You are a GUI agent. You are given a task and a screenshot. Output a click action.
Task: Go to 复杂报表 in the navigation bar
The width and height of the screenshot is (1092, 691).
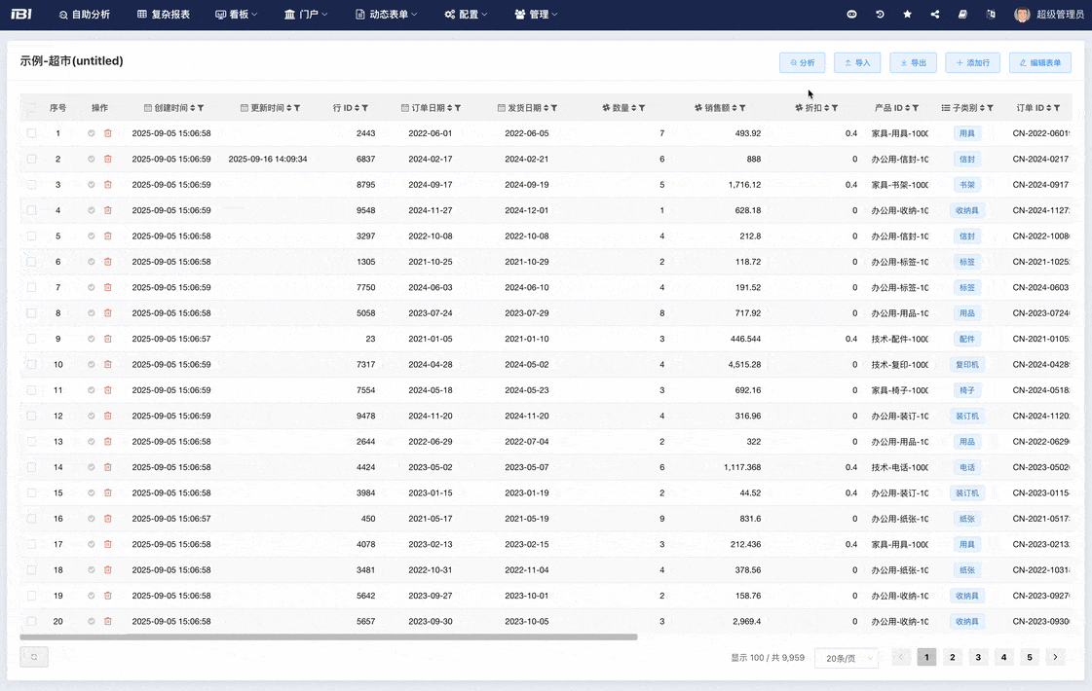[x=164, y=15]
